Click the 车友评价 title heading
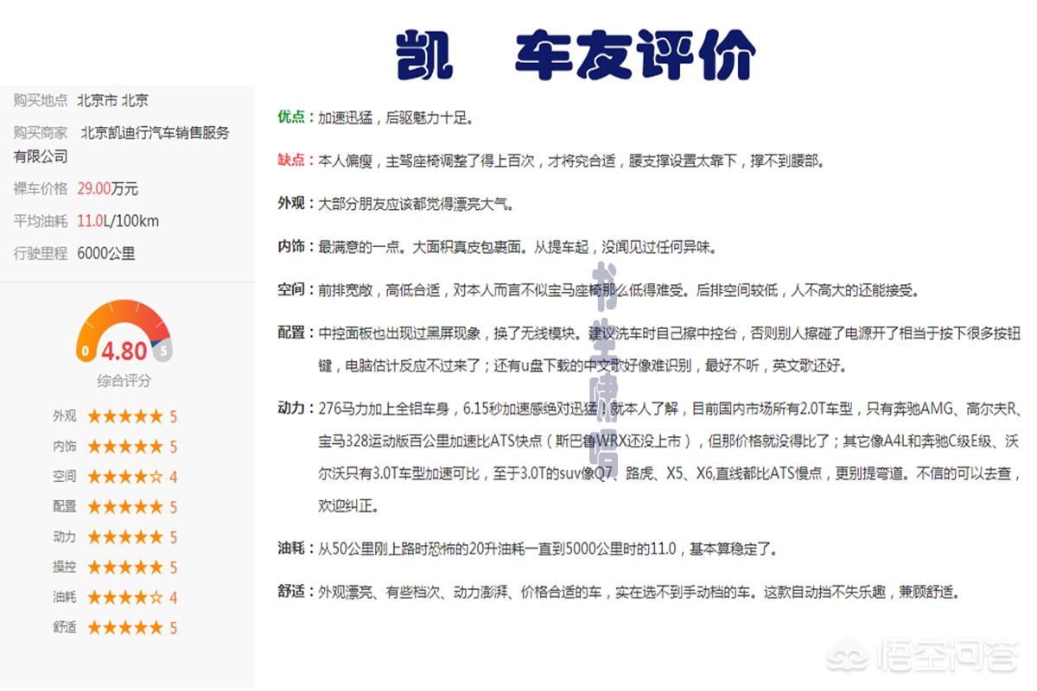 636,56
